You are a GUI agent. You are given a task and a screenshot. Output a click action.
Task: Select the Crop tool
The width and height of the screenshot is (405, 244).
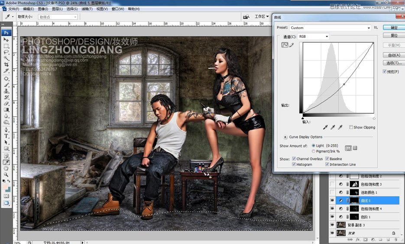point(6,64)
